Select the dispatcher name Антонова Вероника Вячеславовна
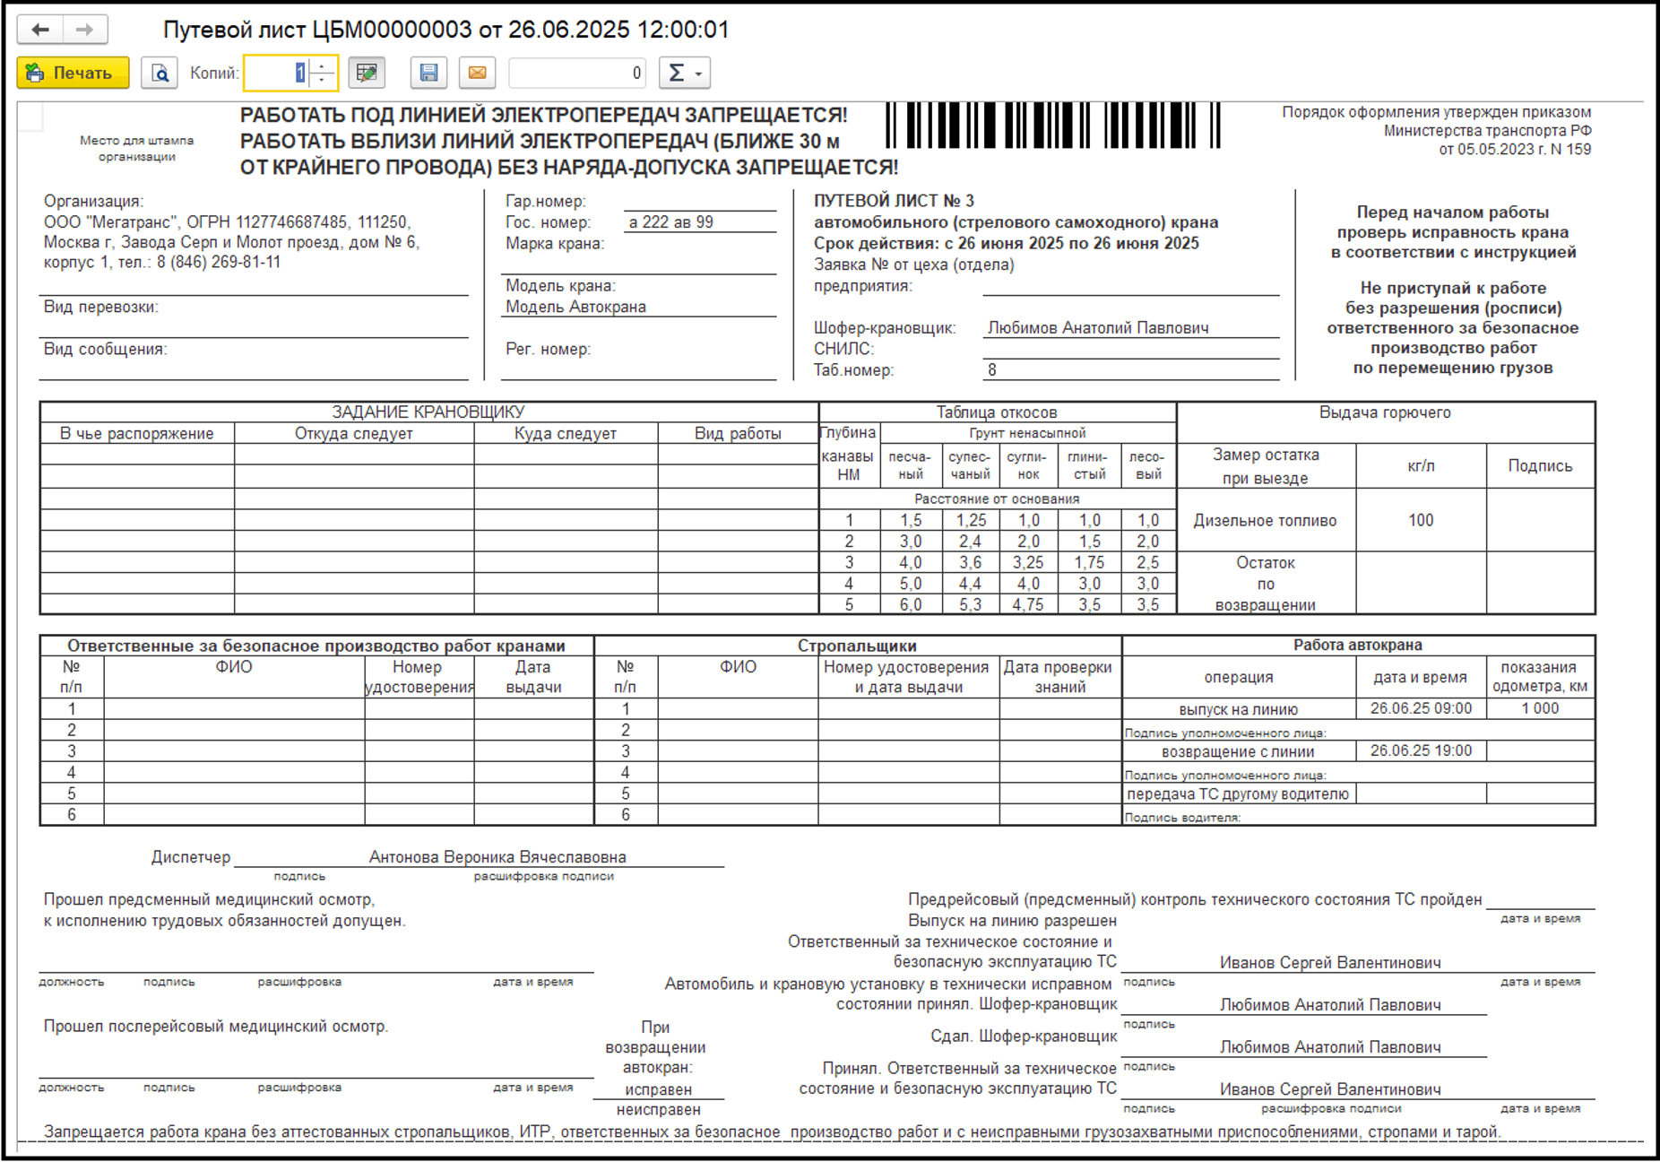This screenshot has height=1162, width=1660. pyautogui.click(x=497, y=857)
